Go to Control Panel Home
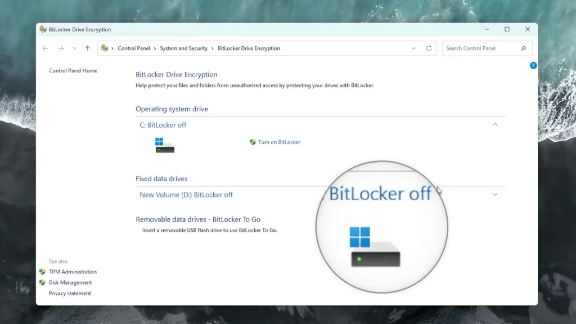576x324 pixels. 73,70
